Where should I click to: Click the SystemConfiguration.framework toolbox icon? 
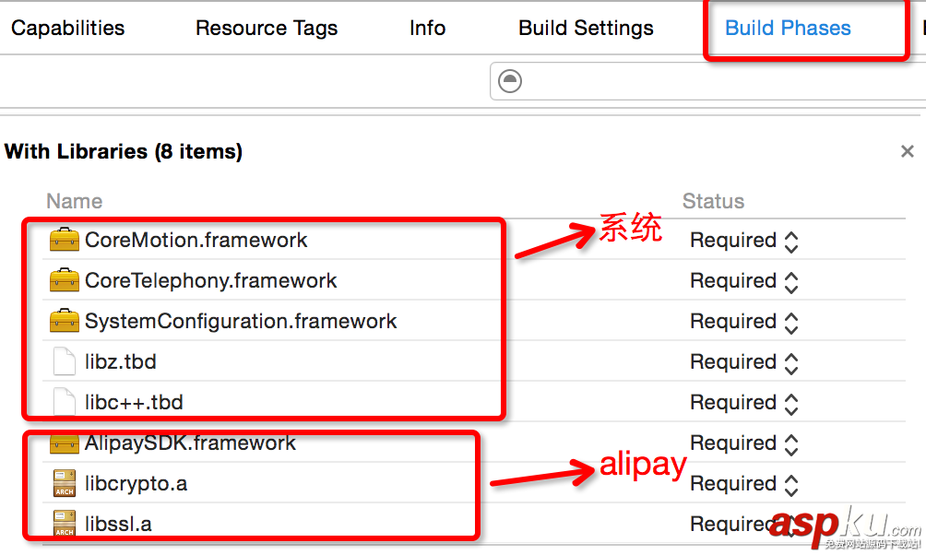tap(65, 321)
